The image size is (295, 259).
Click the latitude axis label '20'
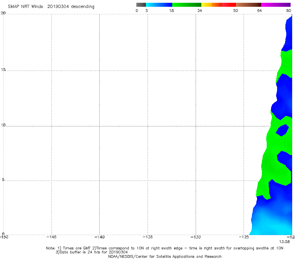coord(3,13)
